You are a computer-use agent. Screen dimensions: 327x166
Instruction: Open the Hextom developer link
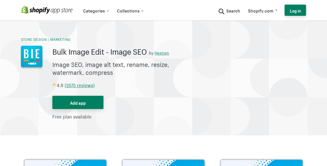(162, 53)
